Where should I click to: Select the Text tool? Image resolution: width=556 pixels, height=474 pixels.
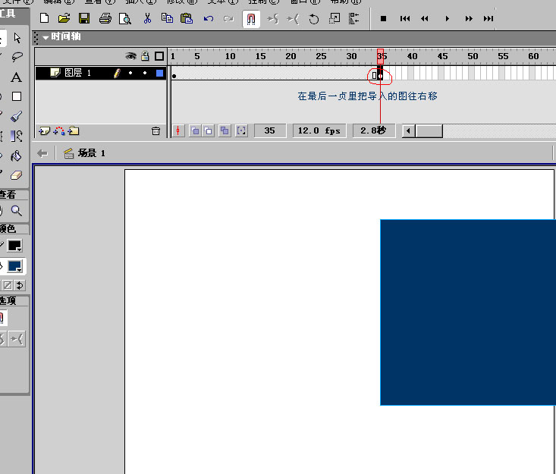point(17,77)
